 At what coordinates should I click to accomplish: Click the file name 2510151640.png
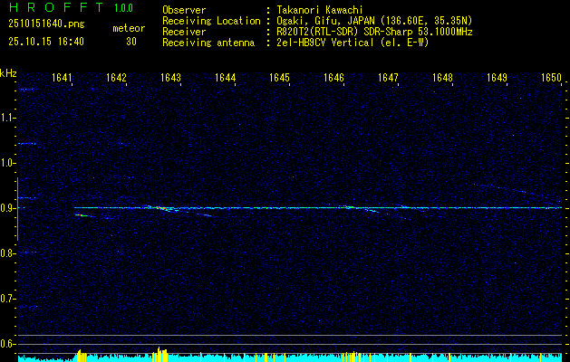pos(46,24)
